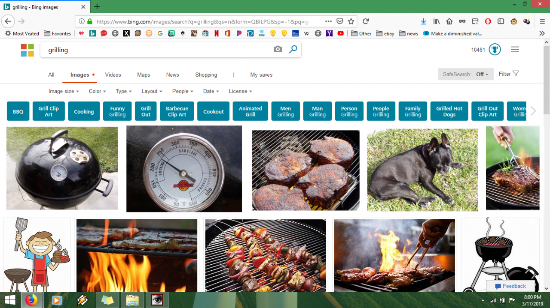The width and height of the screenshot is (550, 308).
Task: Open Windows Start menu
Action: 9,300
